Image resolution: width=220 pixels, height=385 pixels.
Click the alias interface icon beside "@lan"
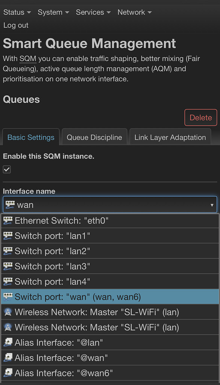click(x=8, y=342)
